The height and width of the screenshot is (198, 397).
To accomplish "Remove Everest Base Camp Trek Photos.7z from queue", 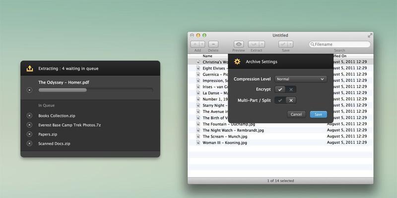I will pos(29,125).
